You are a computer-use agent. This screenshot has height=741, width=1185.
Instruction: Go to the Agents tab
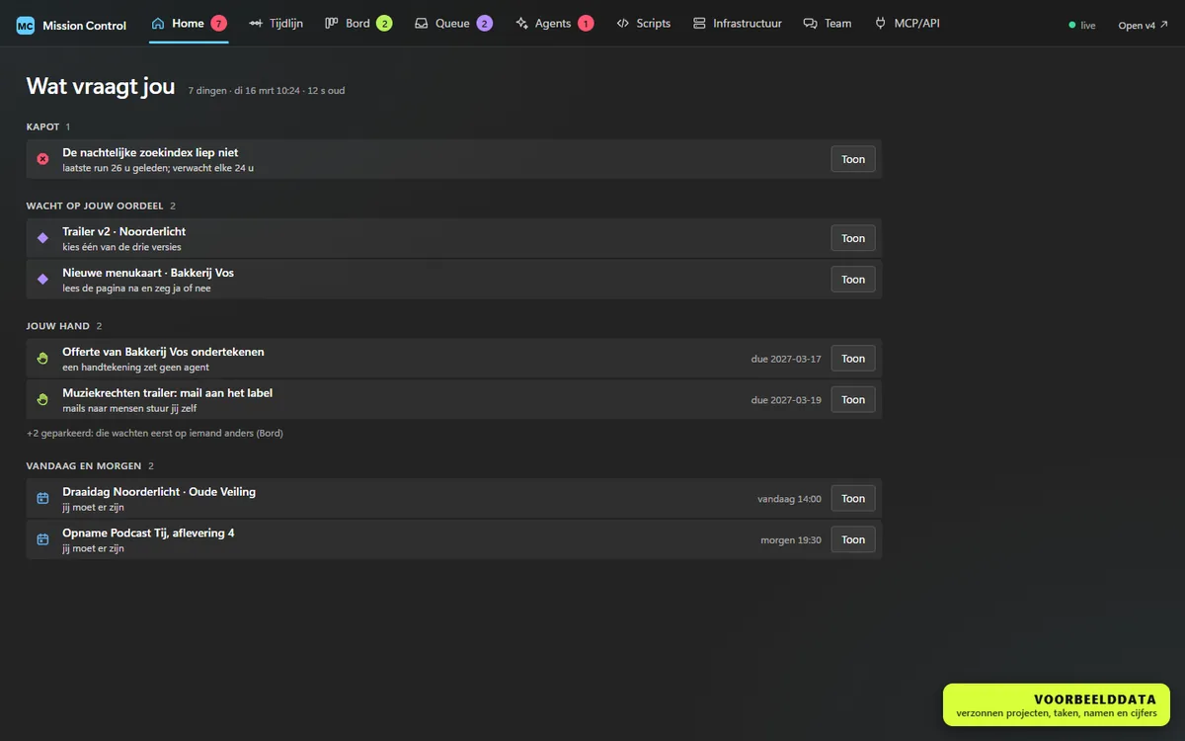(x=554, y=23)
